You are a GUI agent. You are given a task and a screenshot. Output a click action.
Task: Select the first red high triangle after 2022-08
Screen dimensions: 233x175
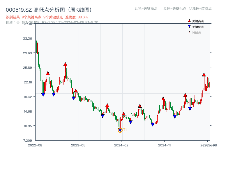(48, 73)
